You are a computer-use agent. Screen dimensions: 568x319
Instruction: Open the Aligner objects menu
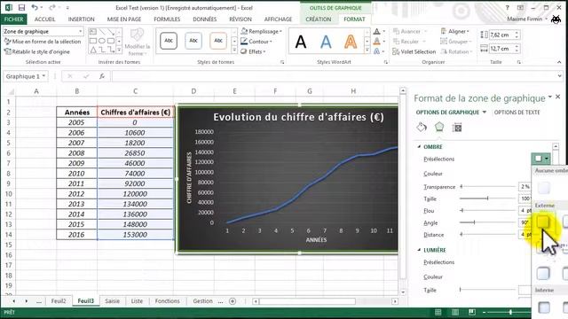coord(454,32)
